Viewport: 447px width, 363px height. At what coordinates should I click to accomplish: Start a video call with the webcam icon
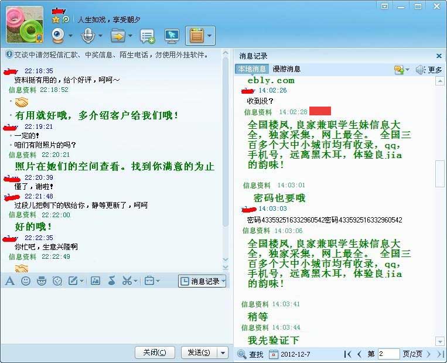point(58,36)
